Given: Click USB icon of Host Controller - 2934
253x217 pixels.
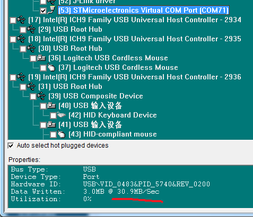Looking at the screenshot, I should coord(21,20).
